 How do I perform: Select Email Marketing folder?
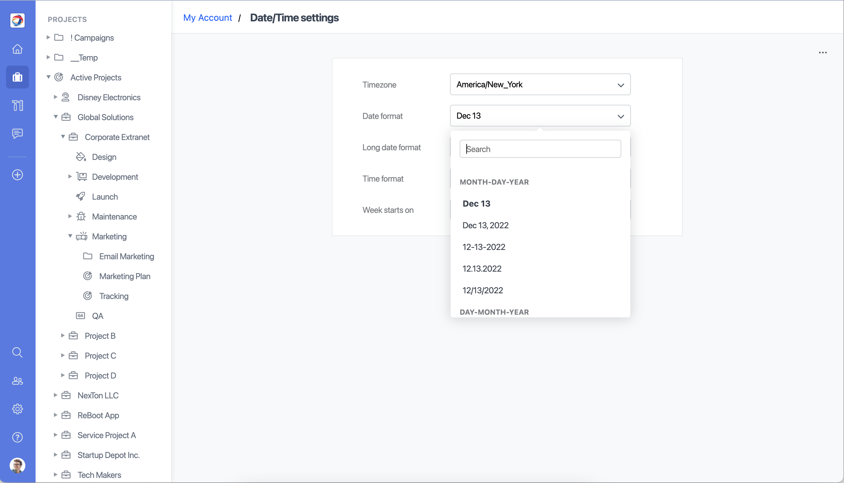click(x=127, y=257)
